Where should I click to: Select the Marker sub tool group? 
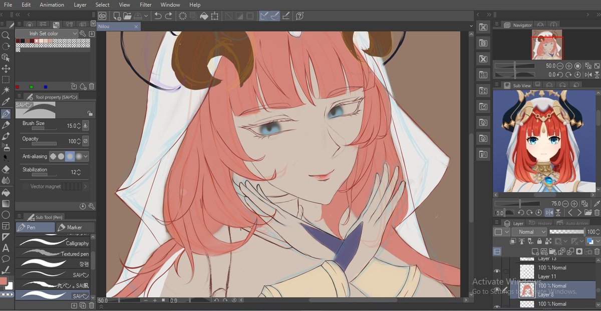coord(75,227)
